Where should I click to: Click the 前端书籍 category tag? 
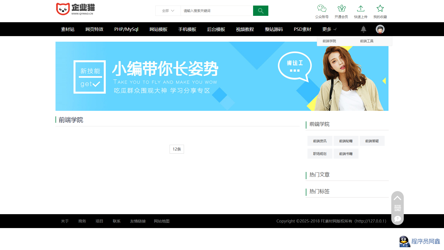point(346,154)
